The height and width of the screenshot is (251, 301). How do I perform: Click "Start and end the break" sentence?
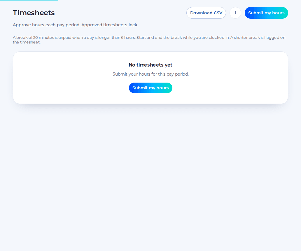tap(159, 37)
